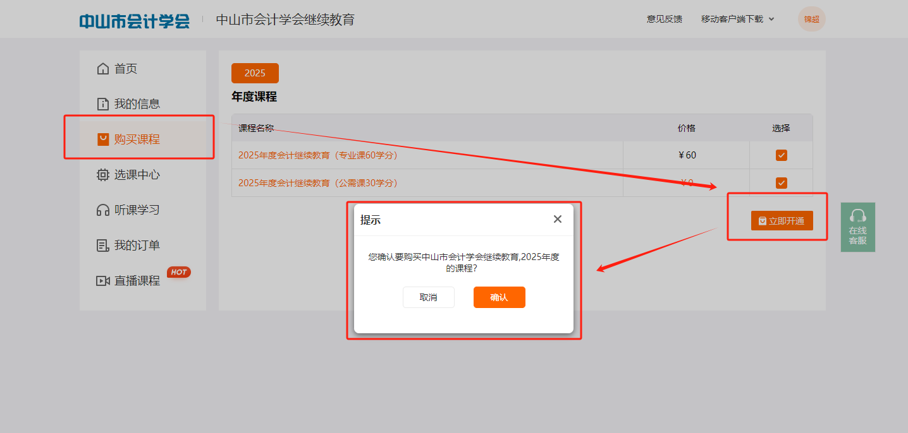Image resolution: width=908 pixels, height=433 pixels.
Task: Click the headphones icon beside 听课学习
Action: click(x=102, y=210)
